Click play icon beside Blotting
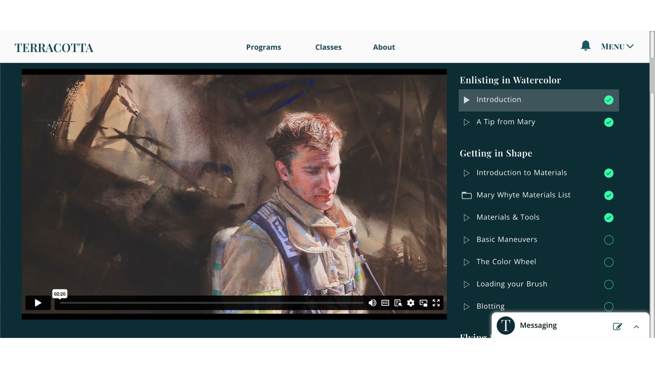Viewport: 655px width, 368px height. [467, 307]
